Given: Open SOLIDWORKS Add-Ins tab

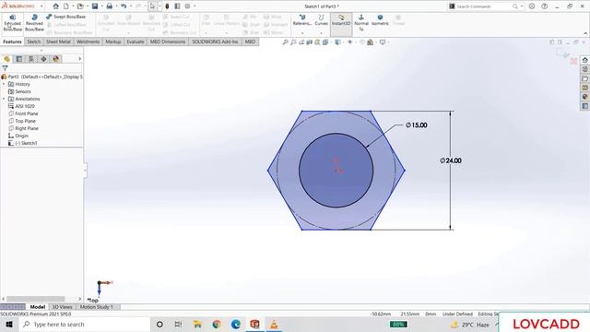Looking at the screenshot, I should [x=215, y=41].
